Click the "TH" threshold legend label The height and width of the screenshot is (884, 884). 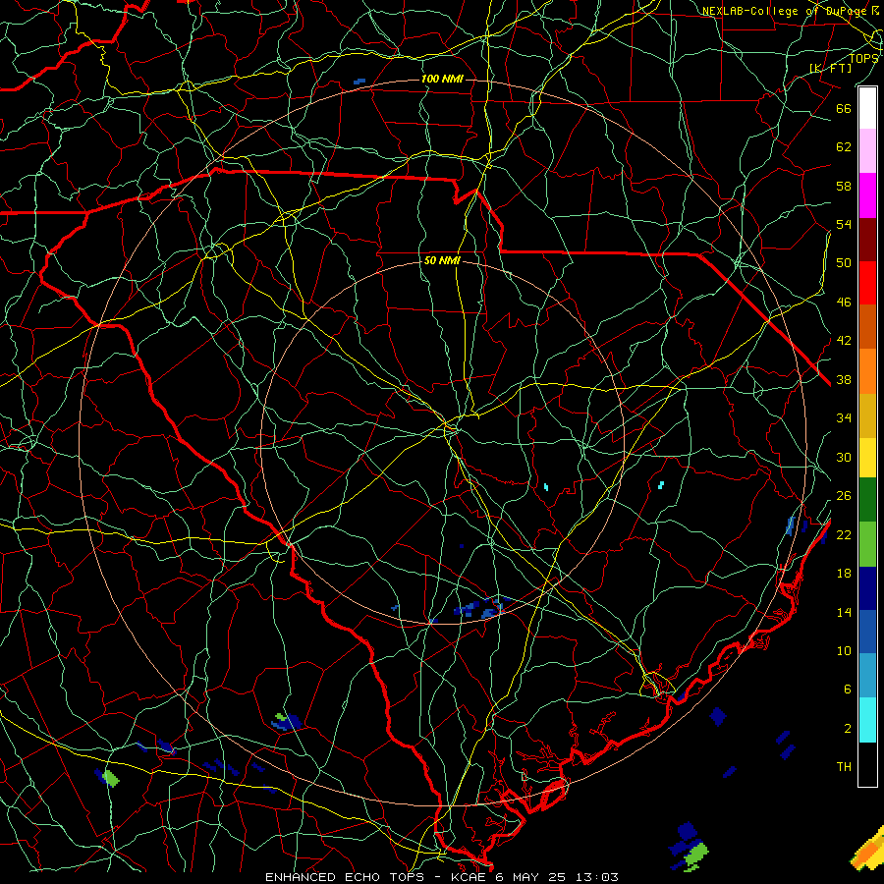click(844, 766)
